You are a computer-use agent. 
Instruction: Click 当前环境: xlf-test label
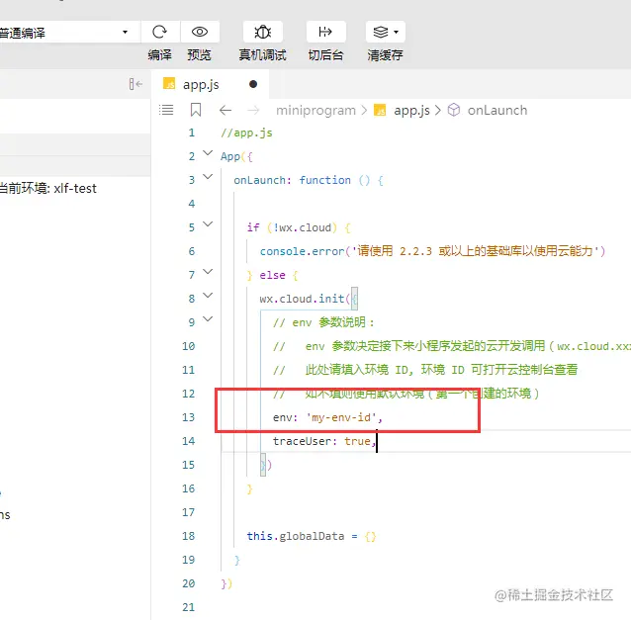(48, 188)
